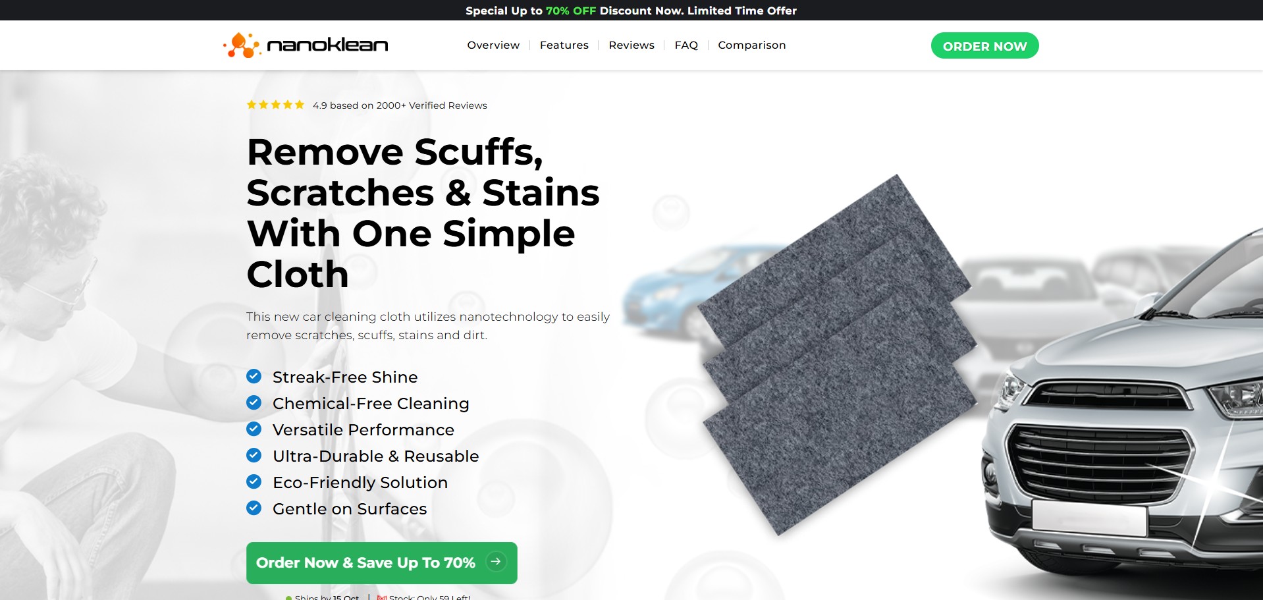Click the gray nano cloth product image
The width and height of the screenshot is (1263, 600).
click(x=837, y=356)
